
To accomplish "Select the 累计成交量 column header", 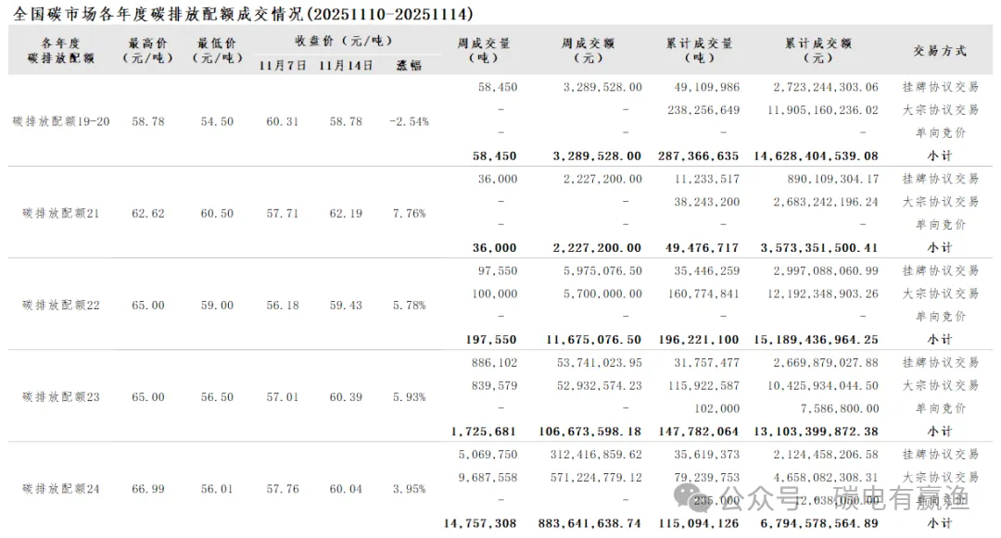I will [699, 50].
